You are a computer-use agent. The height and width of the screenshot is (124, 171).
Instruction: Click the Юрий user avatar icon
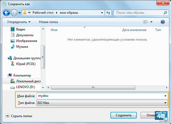pos(13,64)
